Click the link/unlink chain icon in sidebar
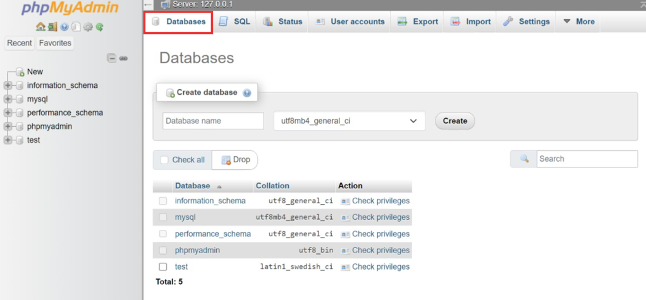646x300 pixels. click(x=124, y=58)
